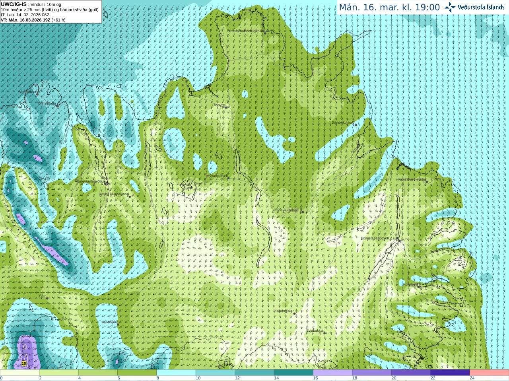Click the 2–4 m/s light green legend swatch
The width and height of the screenshot is (509, 381).
(58, 373)
